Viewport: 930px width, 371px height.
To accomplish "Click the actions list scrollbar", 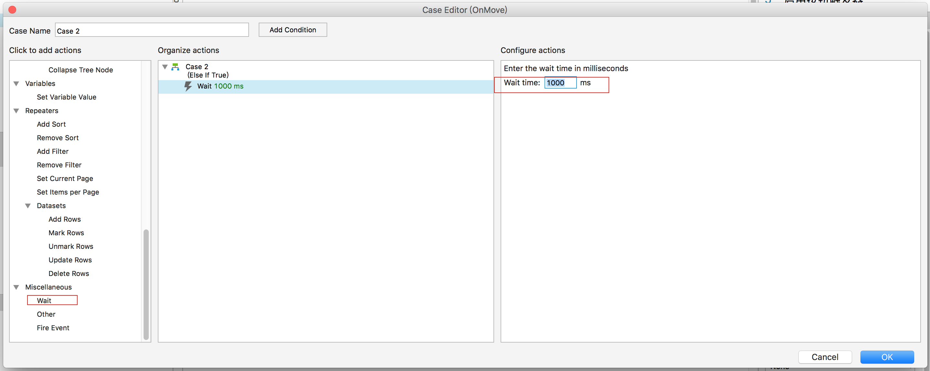I will pyautogui.click(x=146, y=284).
